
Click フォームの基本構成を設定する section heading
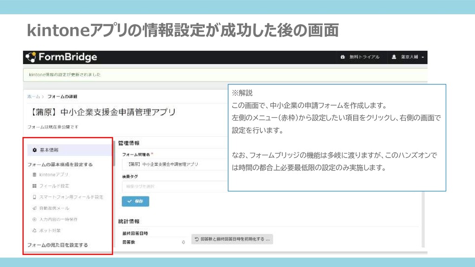coord(60,165)
